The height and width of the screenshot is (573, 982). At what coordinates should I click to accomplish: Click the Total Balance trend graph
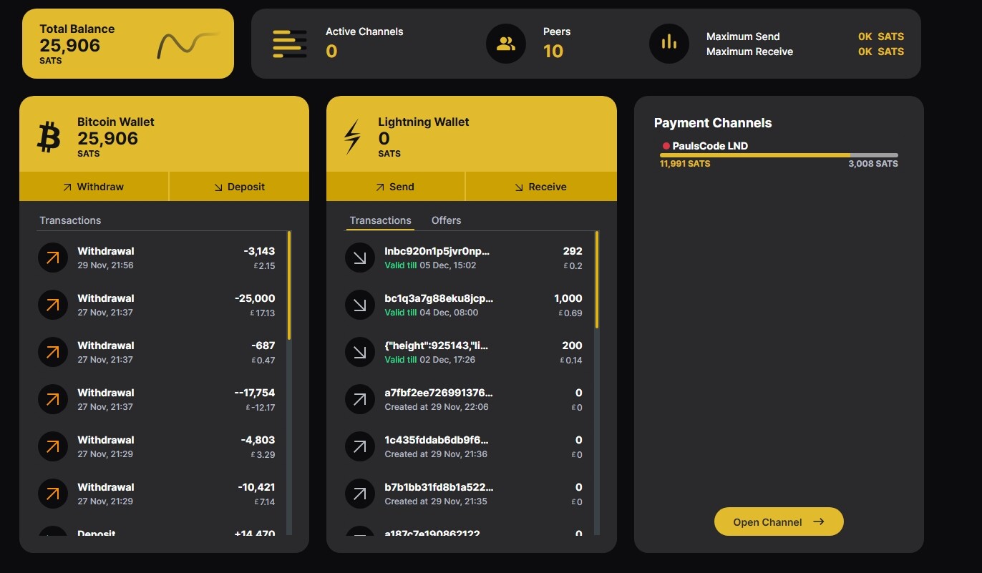pyautogui.click(x=186, y=45)
